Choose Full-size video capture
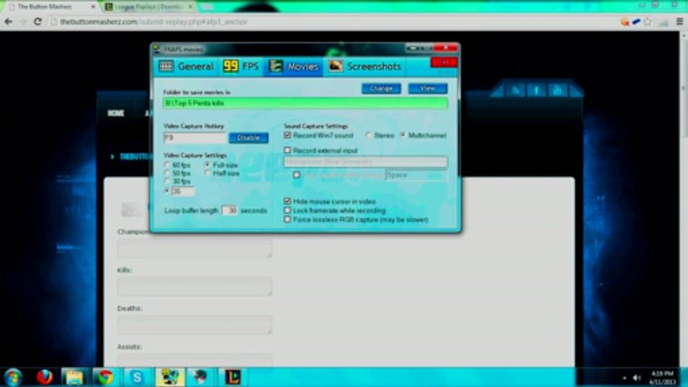688x387 pixels. (208, 165)
